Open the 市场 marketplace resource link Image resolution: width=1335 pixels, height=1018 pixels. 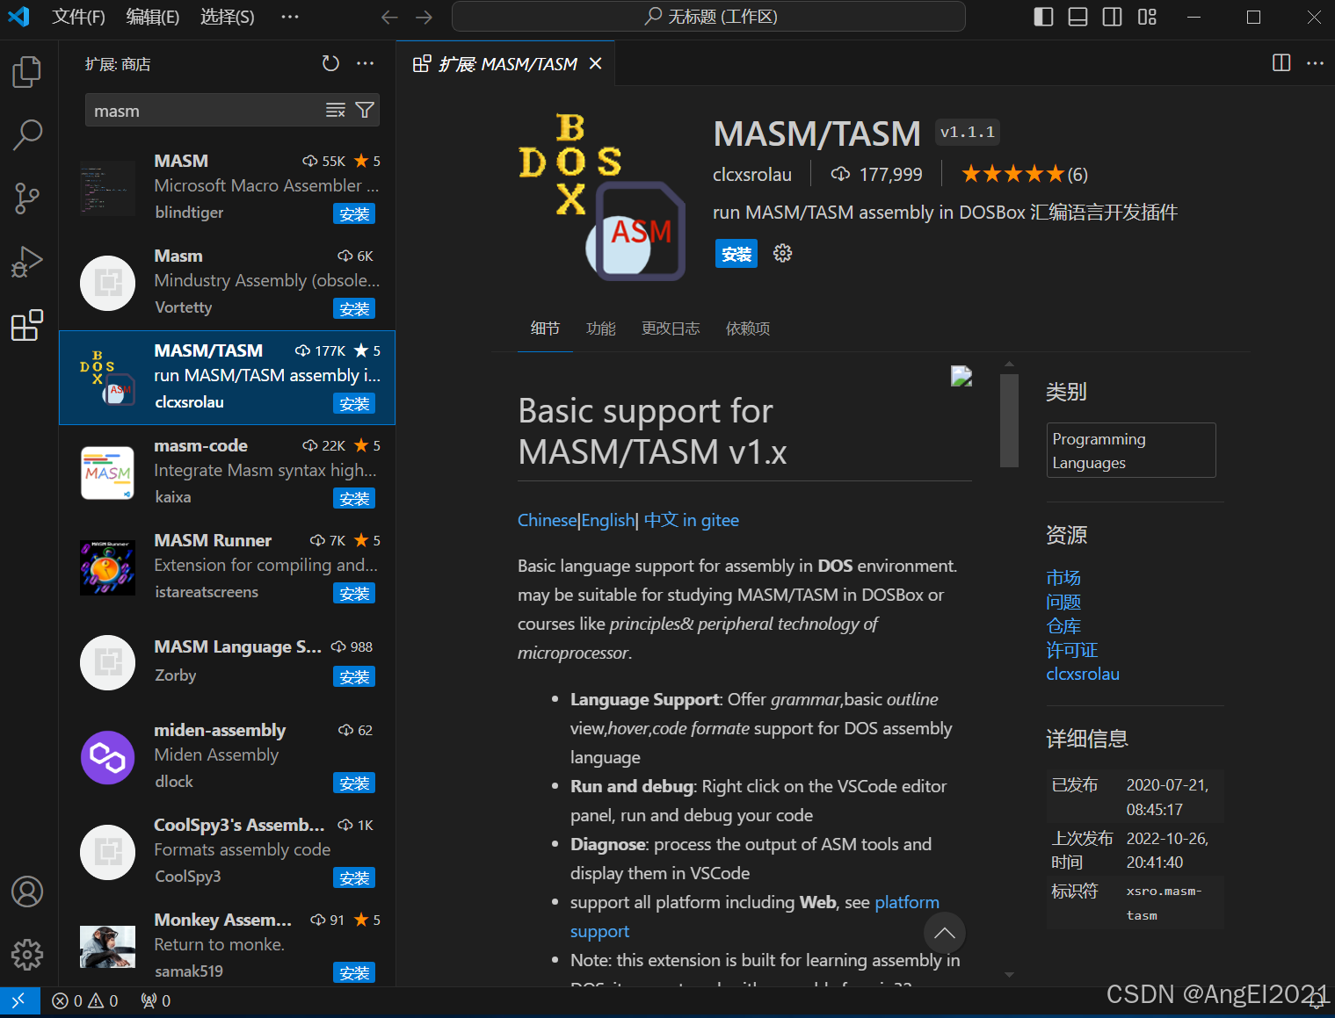pyautogui.click(x=1063, y=578)
